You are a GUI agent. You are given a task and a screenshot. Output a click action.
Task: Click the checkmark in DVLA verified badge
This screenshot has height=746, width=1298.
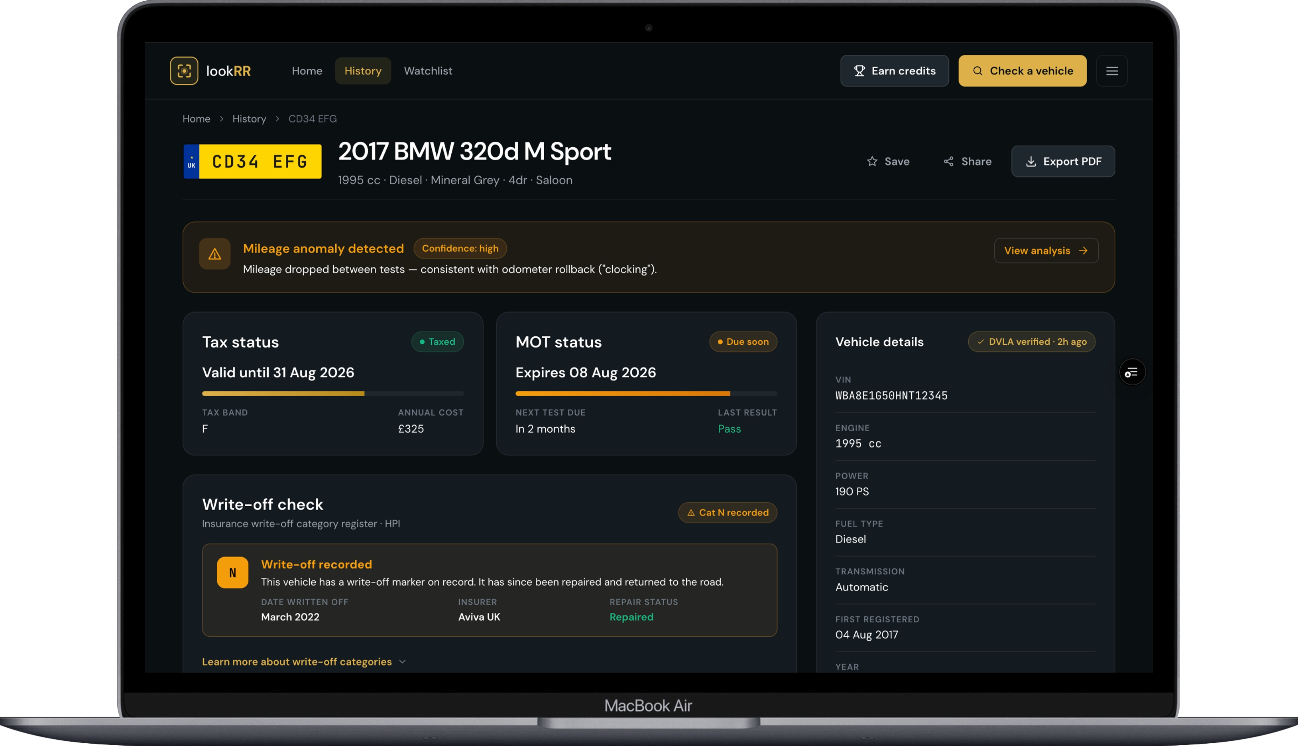(980, 342)
